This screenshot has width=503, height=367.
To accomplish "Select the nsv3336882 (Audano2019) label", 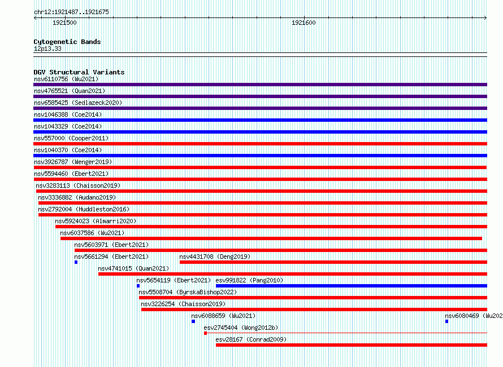I will (x=77, y=197).
